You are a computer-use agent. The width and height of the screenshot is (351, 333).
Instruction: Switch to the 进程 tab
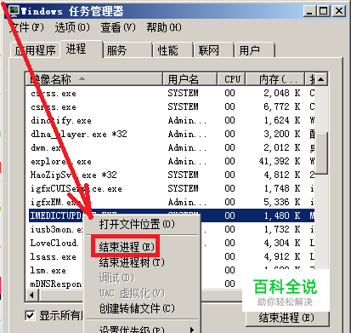(81, 49)
